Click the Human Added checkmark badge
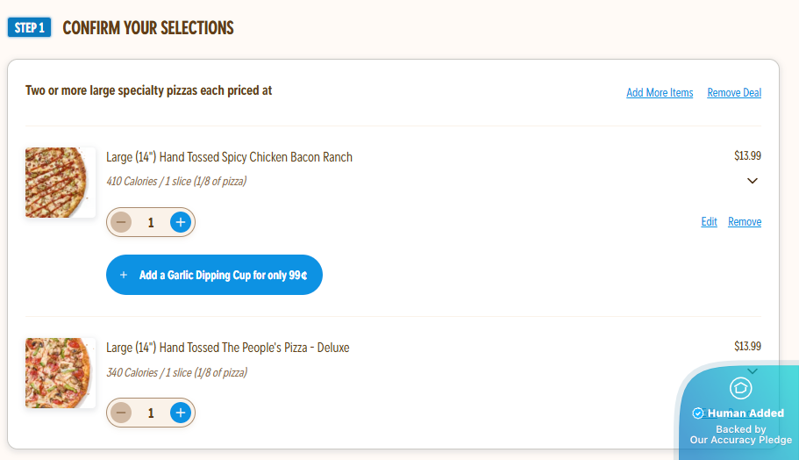Viewport: 799px width, 460px height. pos(698,413)
